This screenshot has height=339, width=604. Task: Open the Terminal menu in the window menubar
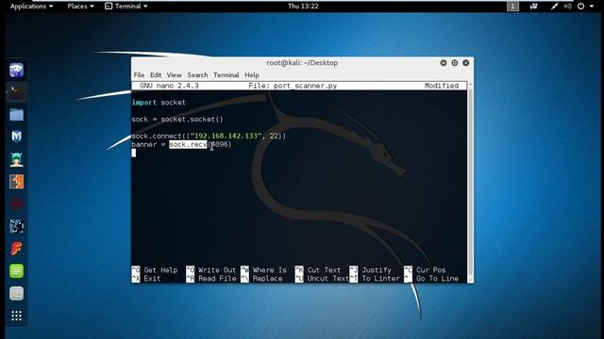[x=226, y=75]
